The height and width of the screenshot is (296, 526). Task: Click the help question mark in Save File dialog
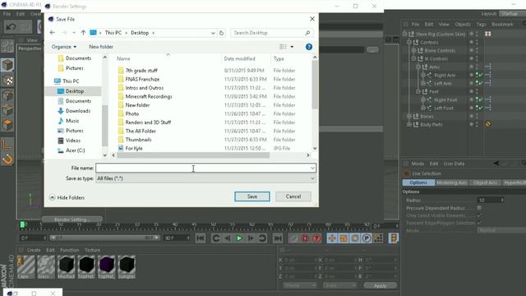point(309,47)
